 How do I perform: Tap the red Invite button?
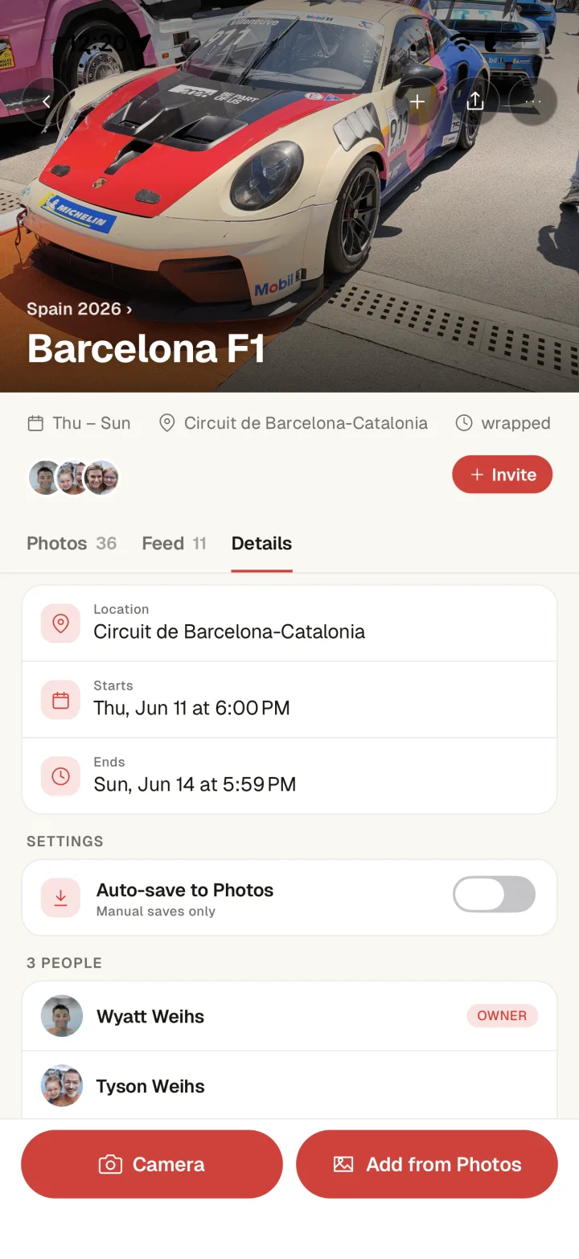(503, 475)
